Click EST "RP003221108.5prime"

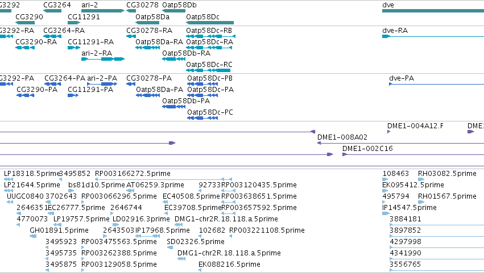[x=267, y=230]
